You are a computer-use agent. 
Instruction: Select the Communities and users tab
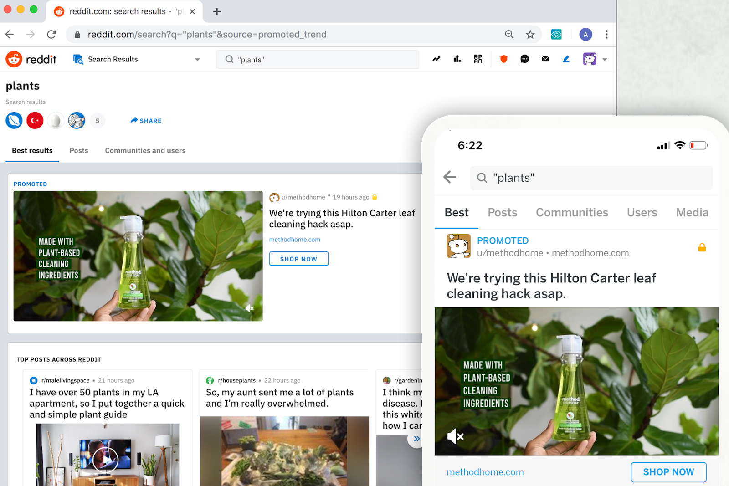(145, 151)
